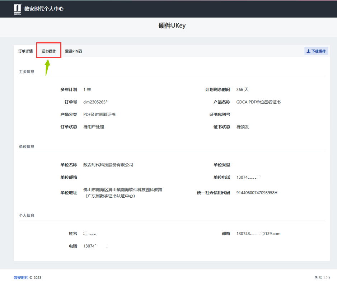Click the 姓名 field label
Viewport: 337px width, 282px height.
[73, 234]
